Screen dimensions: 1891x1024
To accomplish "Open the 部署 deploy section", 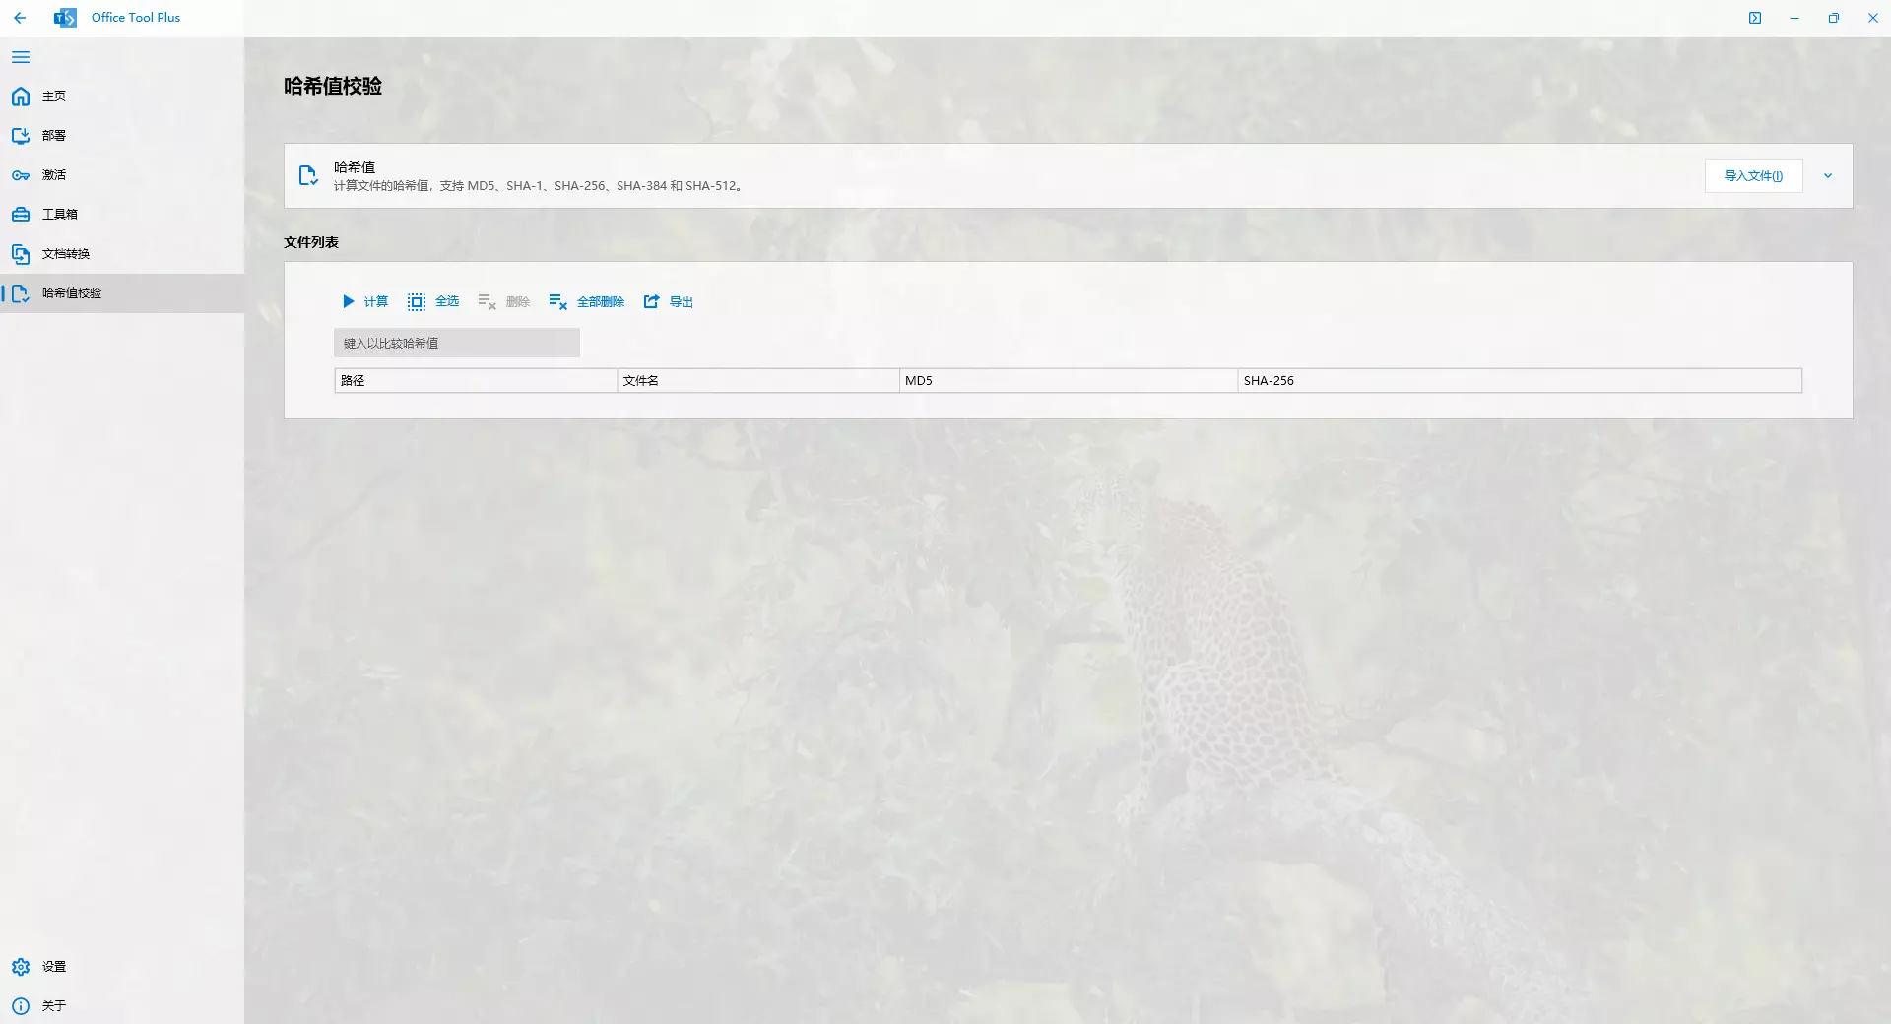I will point(53,136).
